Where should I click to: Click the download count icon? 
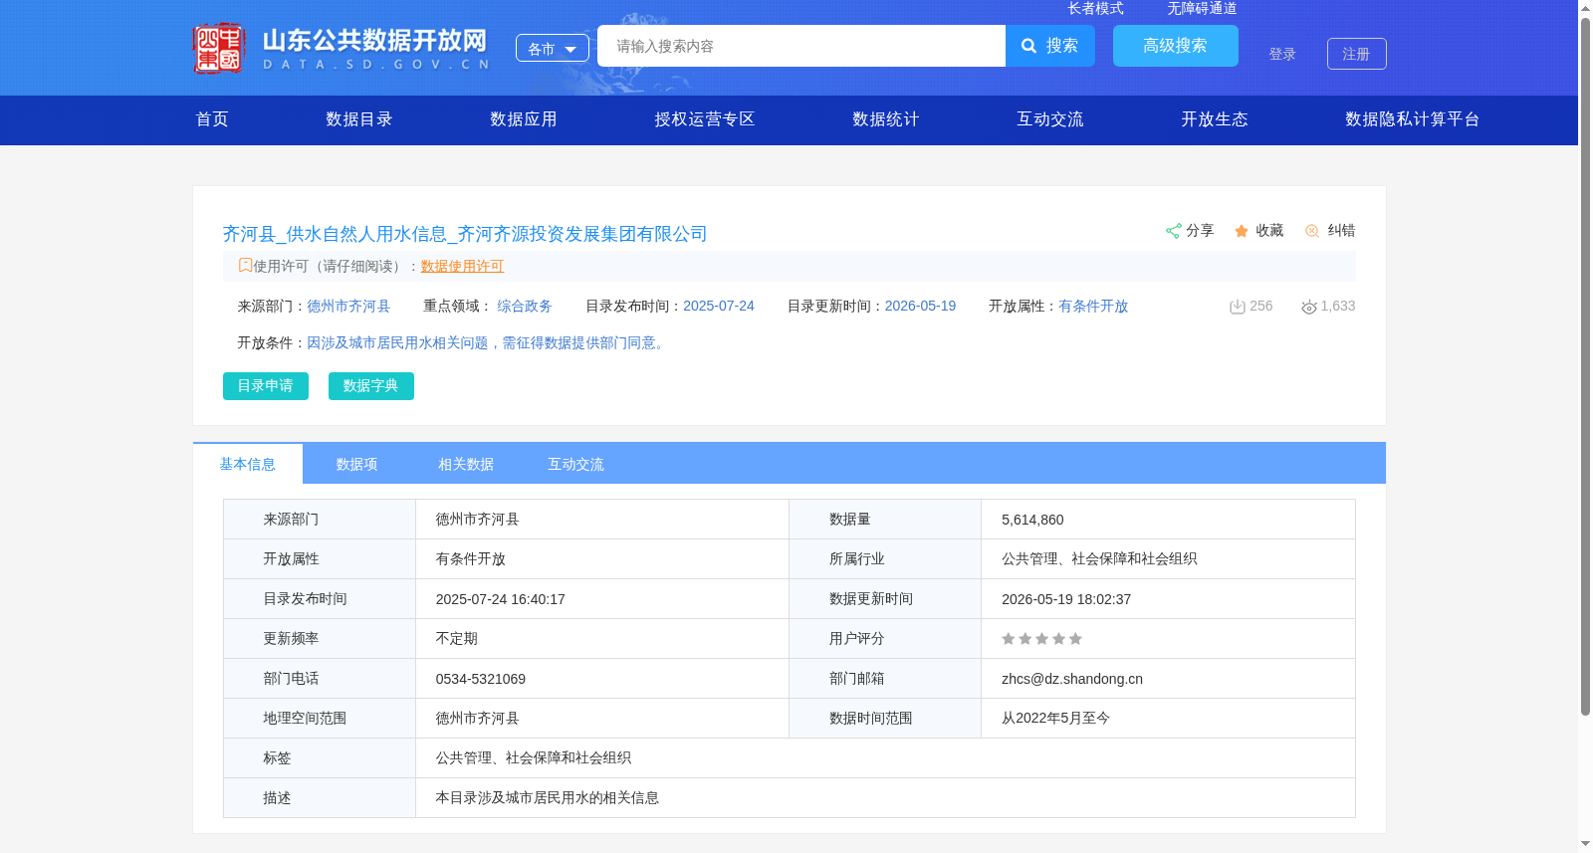(1238, 307)
